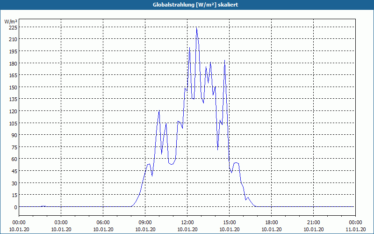374x234 pixels.
Task: Click the highest peak of the blue radiation curve
Action: click(196, 28)
